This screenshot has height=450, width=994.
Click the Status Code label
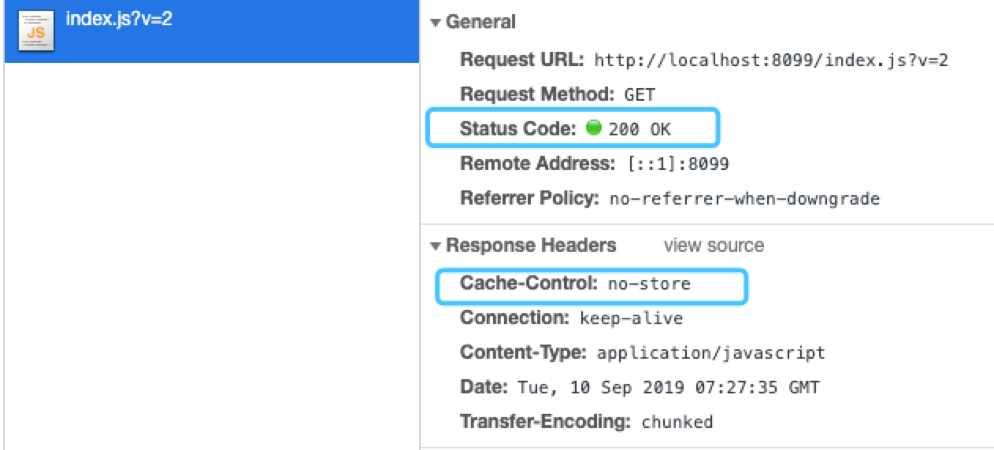coord(519,129)
